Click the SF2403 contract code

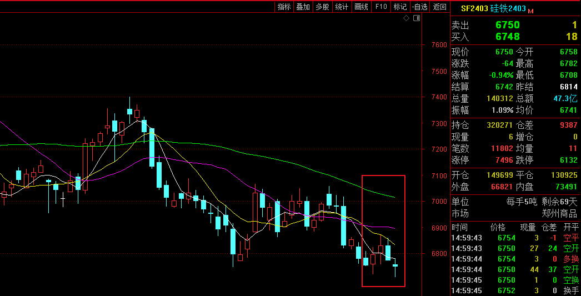tap(474, 9)
